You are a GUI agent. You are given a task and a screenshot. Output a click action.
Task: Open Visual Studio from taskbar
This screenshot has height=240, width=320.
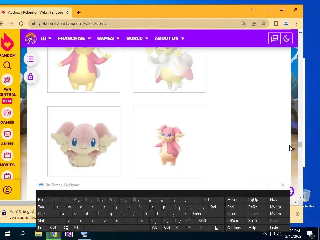(x=69, y=234)
